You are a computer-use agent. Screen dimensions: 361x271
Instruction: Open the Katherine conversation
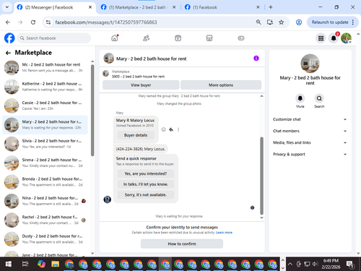point(45,87)
